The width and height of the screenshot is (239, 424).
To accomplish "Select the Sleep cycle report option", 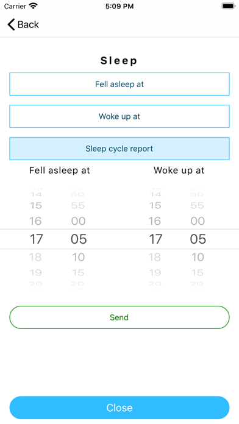I will pyautogui.click(x=120, y=149).
